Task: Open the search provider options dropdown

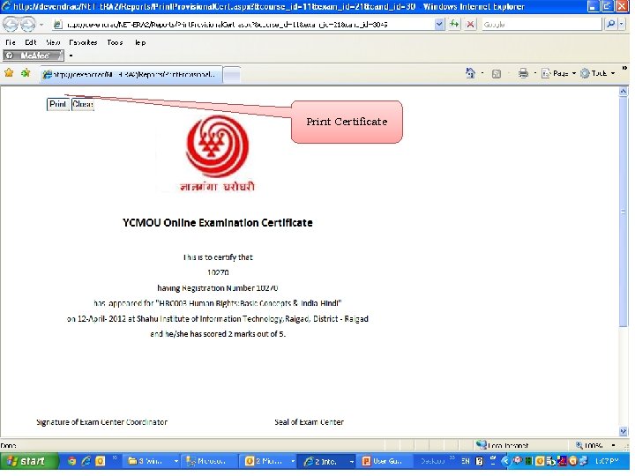Action: click(x=621, y=25)
